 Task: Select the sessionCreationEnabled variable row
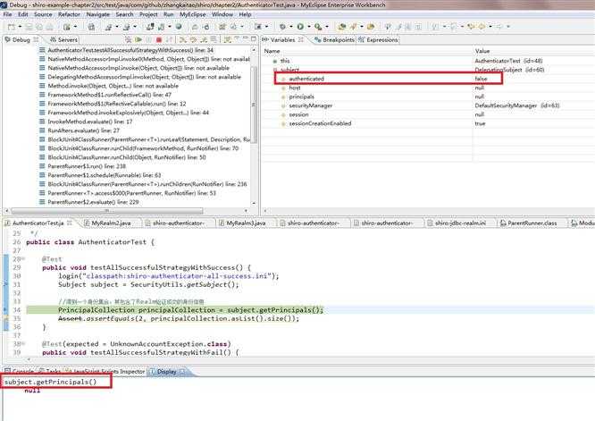(x=320, y=122)
